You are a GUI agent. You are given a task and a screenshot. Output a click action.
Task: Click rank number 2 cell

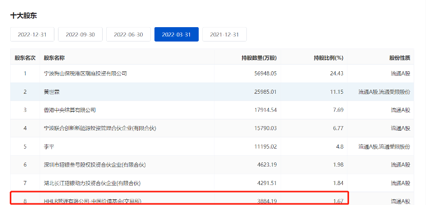pyautogui.click(x=25, y=92)
